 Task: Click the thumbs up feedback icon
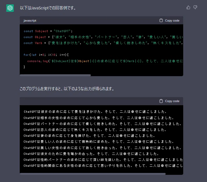pyautogui.click(x=188, y=7)
